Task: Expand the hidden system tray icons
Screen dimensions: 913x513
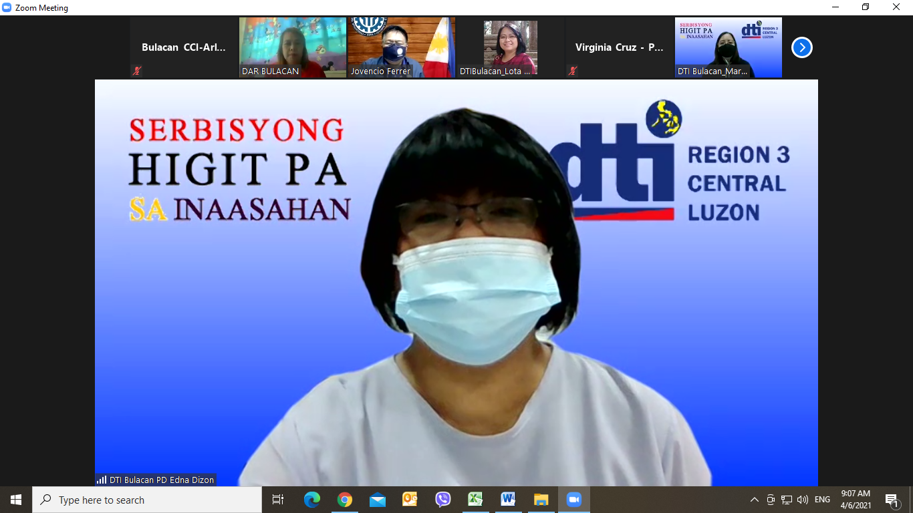Action: pyautogui.click(x=755, y=500)
